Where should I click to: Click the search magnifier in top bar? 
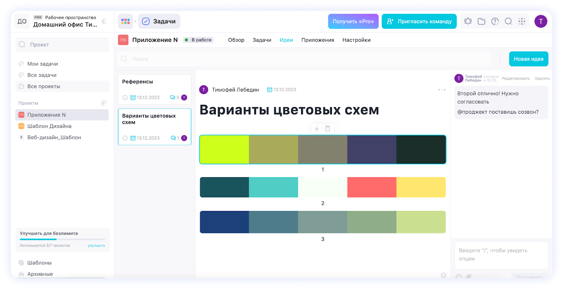click(508, 21)
